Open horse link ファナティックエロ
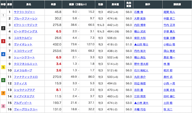 pyautogui.click(x=26, y=77)
